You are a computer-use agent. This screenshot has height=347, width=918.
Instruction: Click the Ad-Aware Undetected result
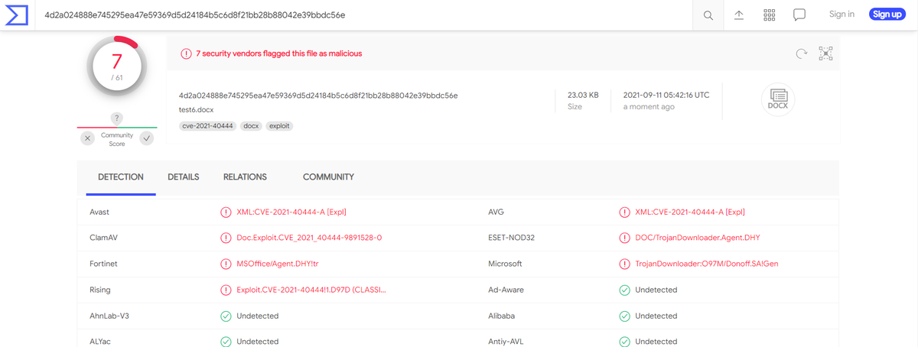tap(656, 290)
